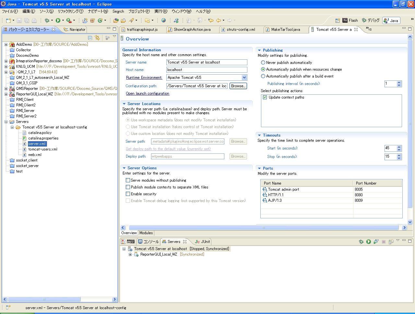415x314 pixels.
Task: Start the server in profile mode
Action: click(376, 242)
